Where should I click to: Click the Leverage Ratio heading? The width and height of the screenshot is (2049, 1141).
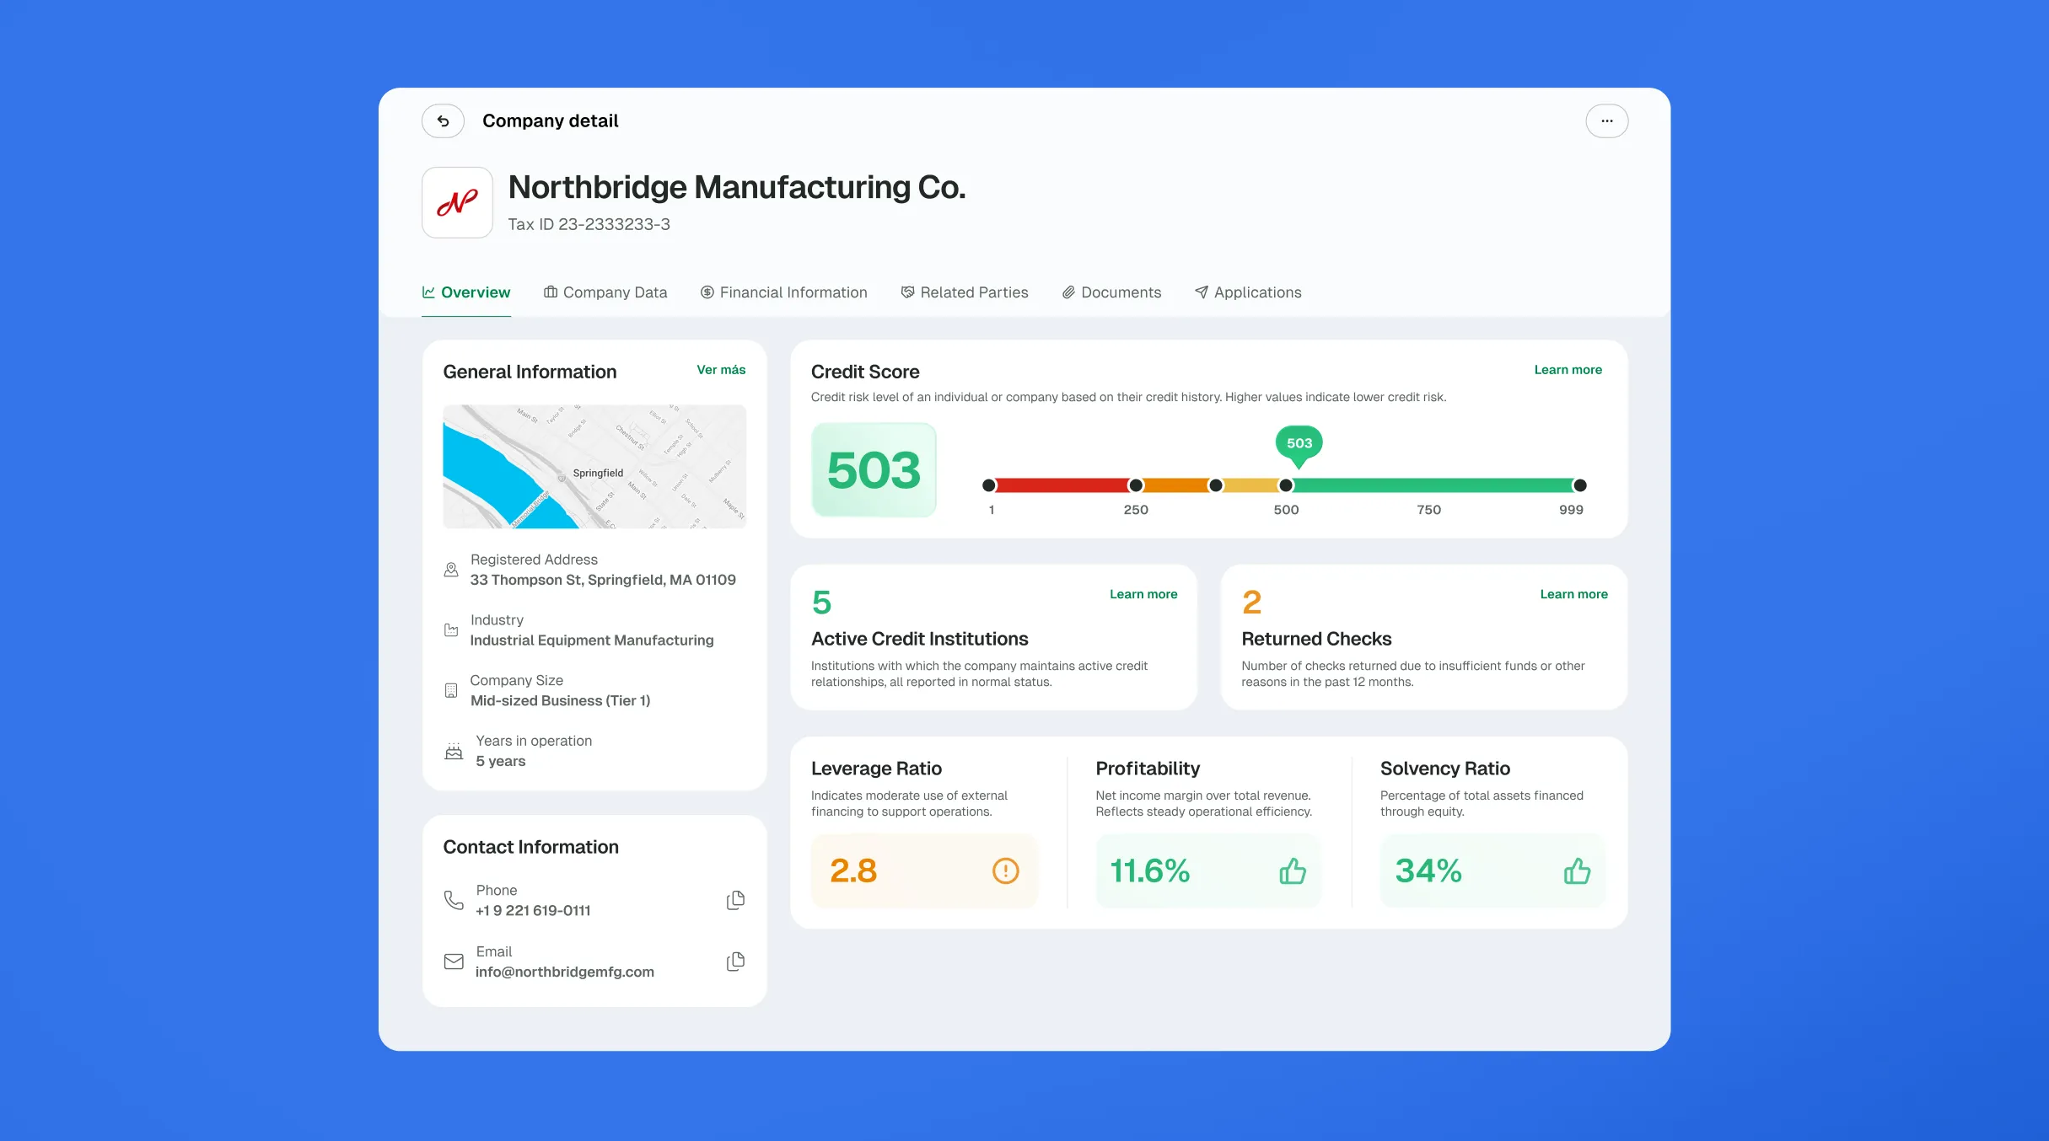[876, 769]
